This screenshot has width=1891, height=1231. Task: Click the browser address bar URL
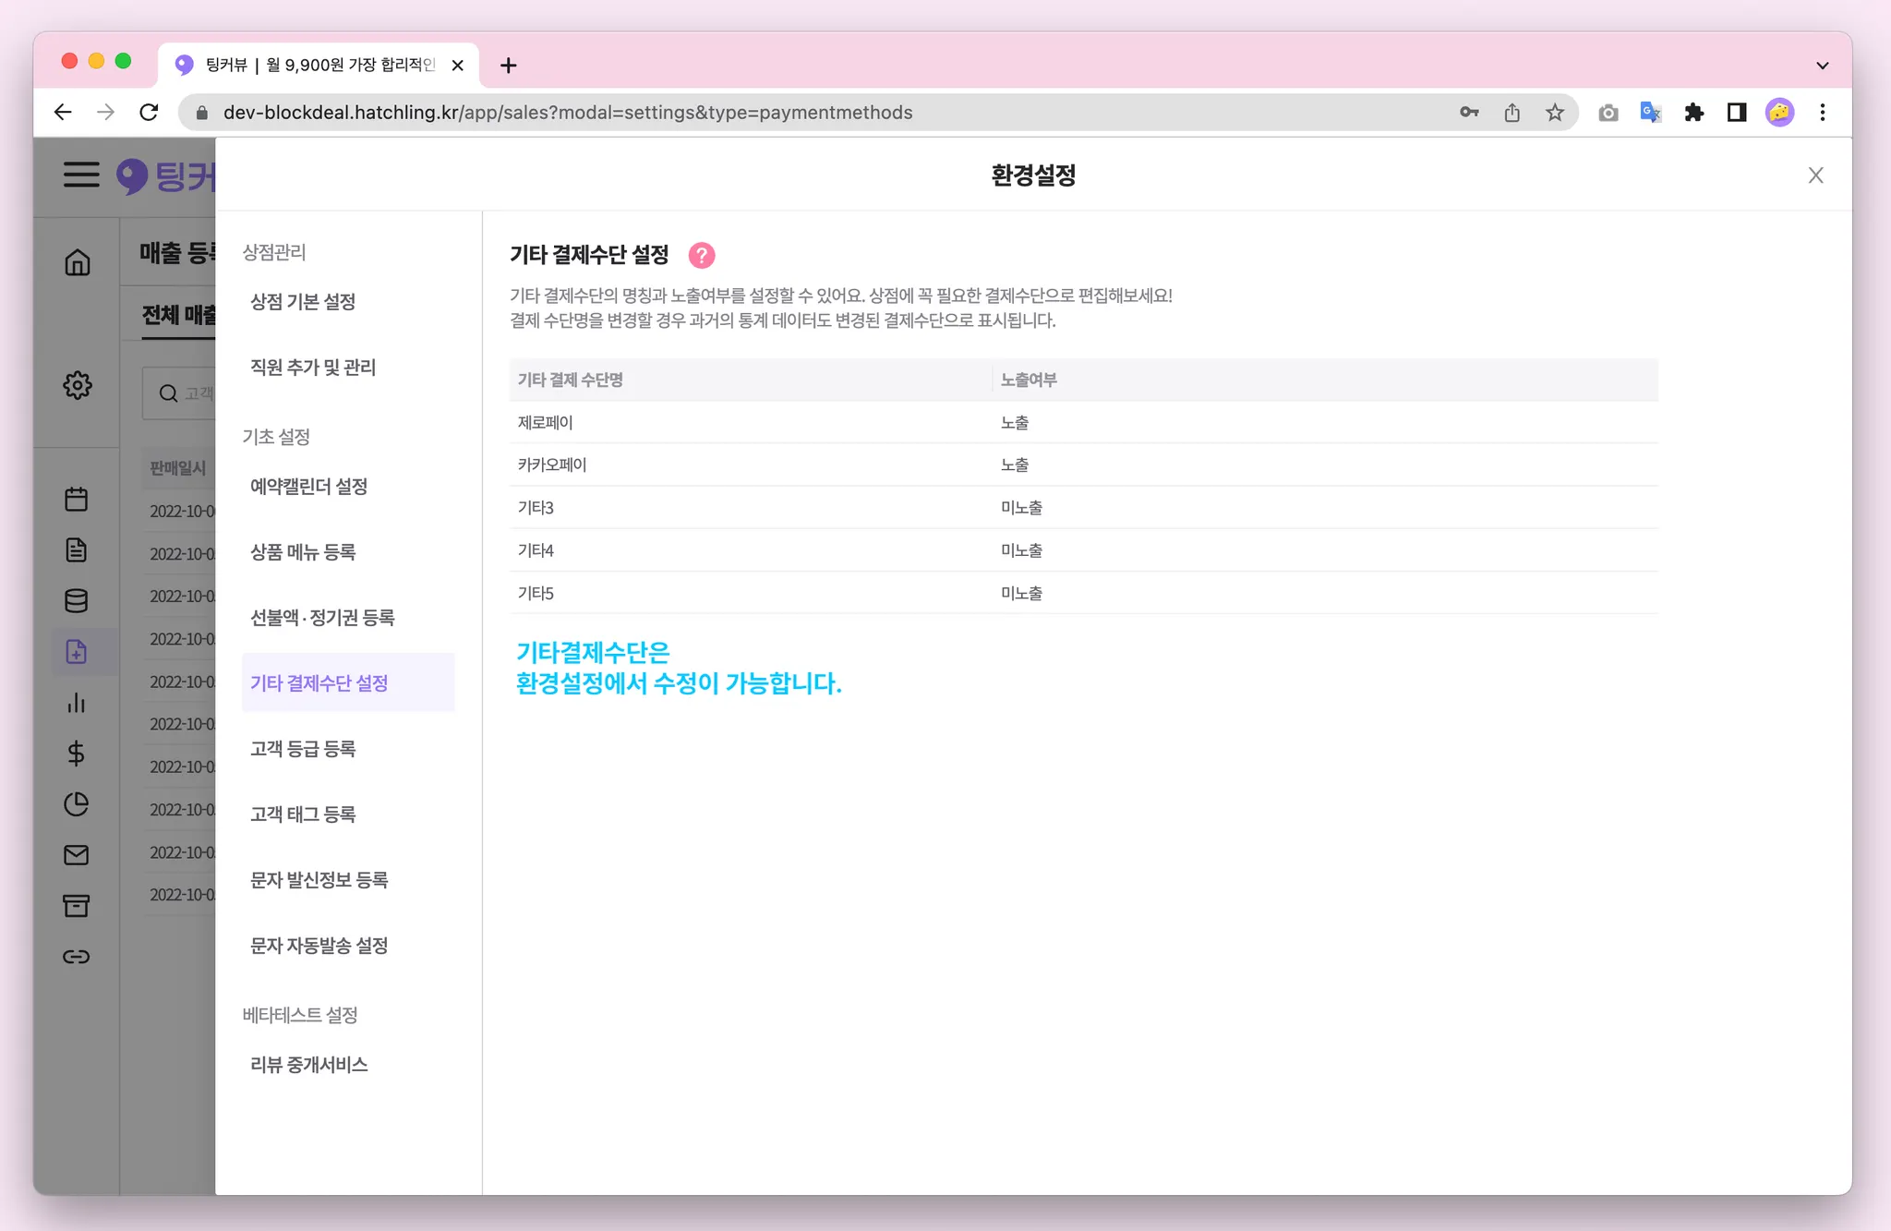(567, 113)
